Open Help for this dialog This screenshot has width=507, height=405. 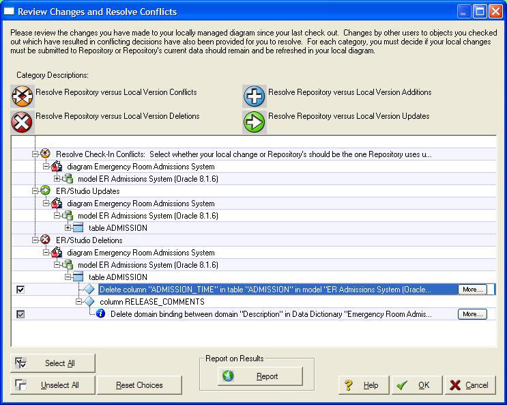point(364,385)
